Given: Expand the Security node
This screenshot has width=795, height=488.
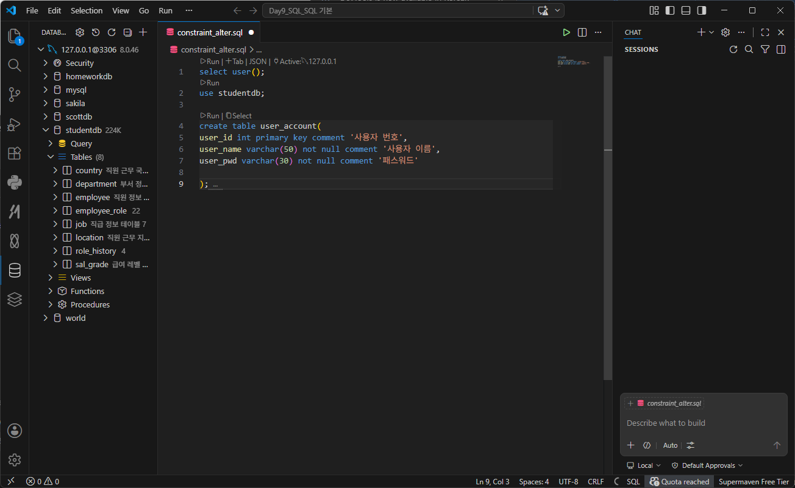Looking at the screenshot, I should tap(46, 63).
